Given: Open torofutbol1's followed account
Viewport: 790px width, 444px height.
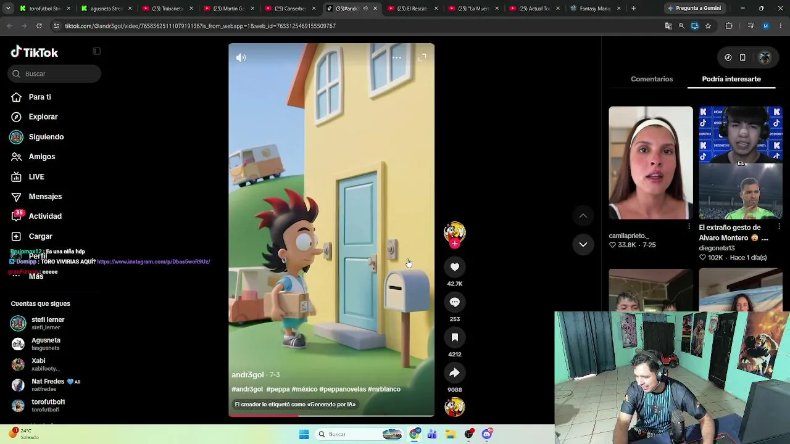Looking at the screenshot, I should pos(38,405).
